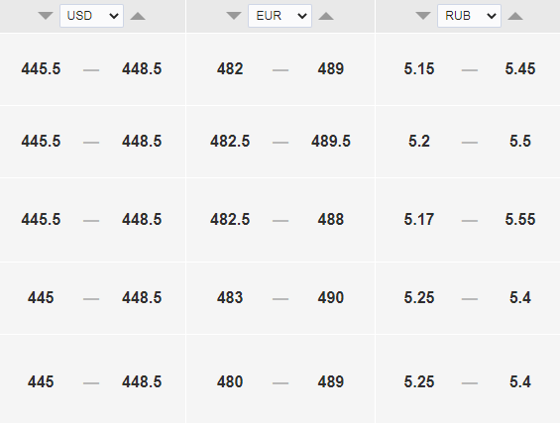Sort EUR column descending with down arrow
Screen dimensions: 560x423
tap(234, 16)
